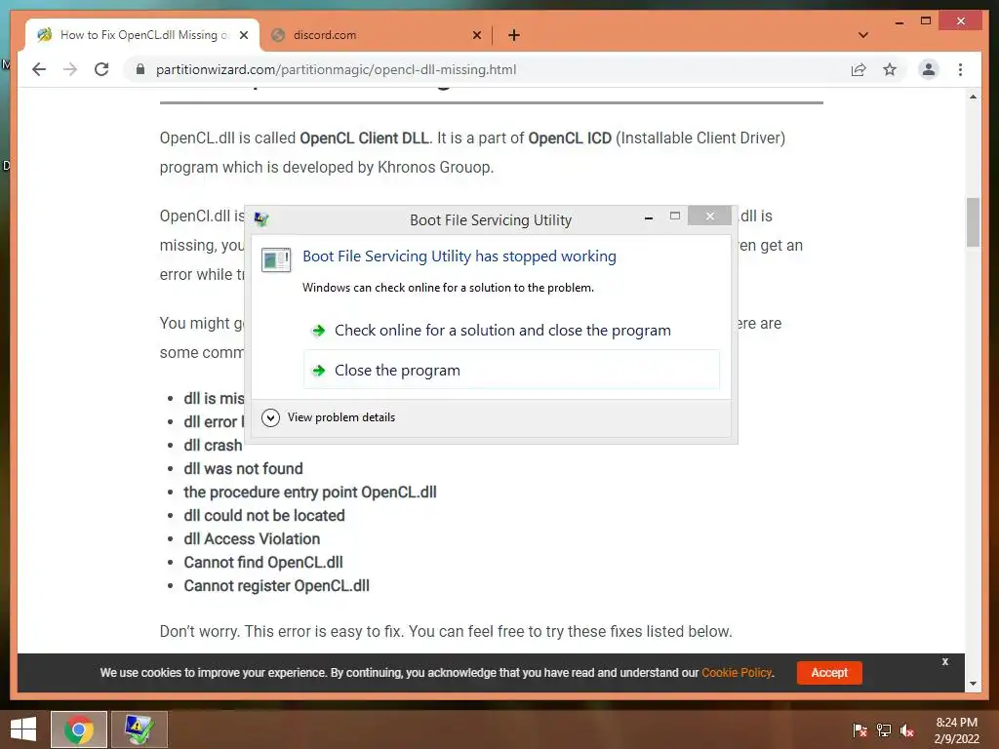This screenshot has width=999, height=749.
Task: Choose Check online for a solution and close
Action: [511, 330]
